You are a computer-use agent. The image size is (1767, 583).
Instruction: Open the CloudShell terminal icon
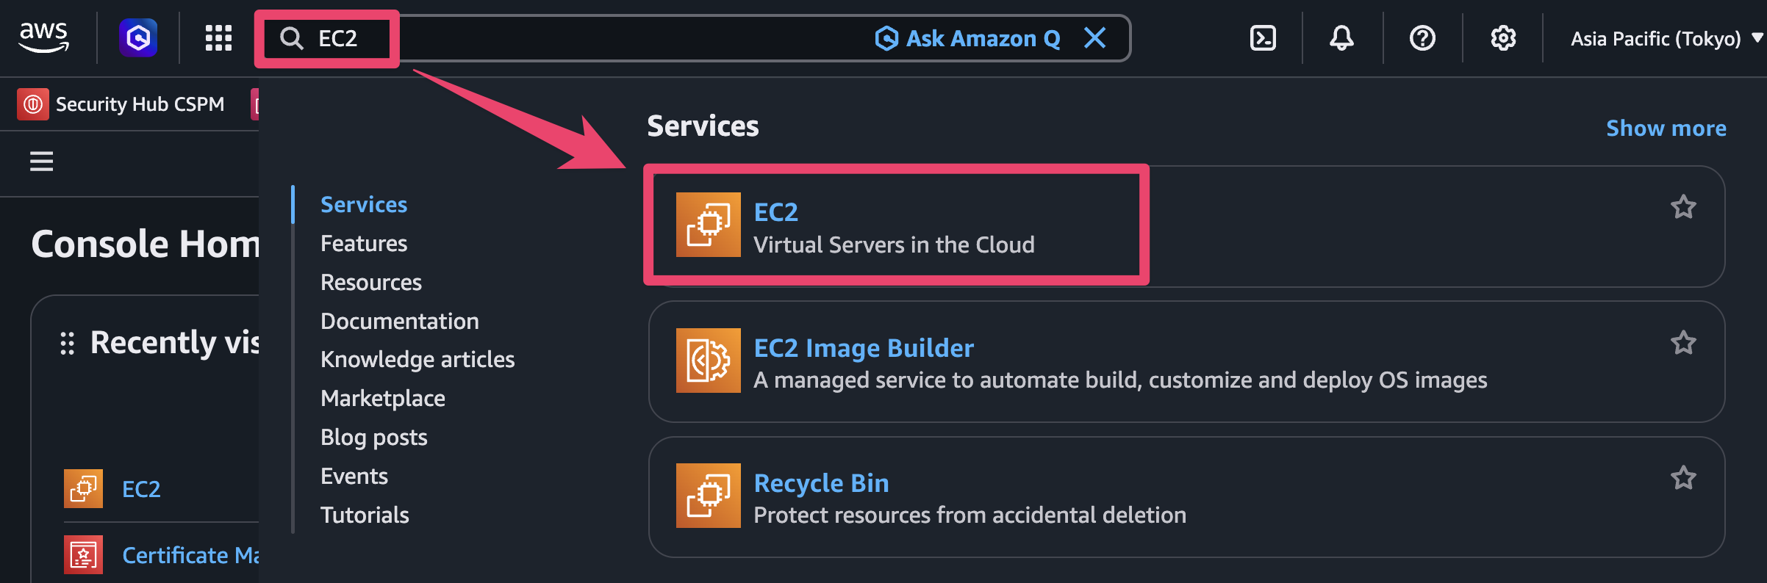point(1263,37)
